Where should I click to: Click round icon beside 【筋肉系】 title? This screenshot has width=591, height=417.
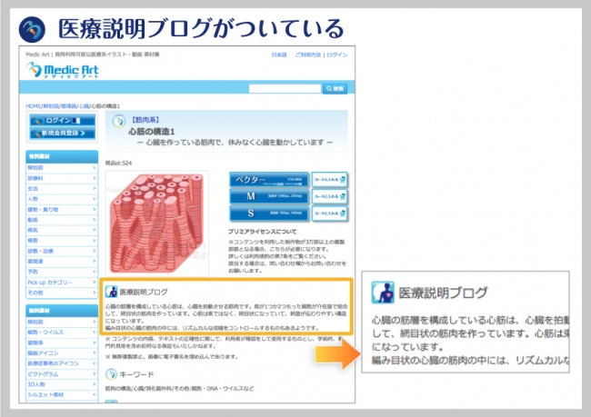click(x=119, y=121)
